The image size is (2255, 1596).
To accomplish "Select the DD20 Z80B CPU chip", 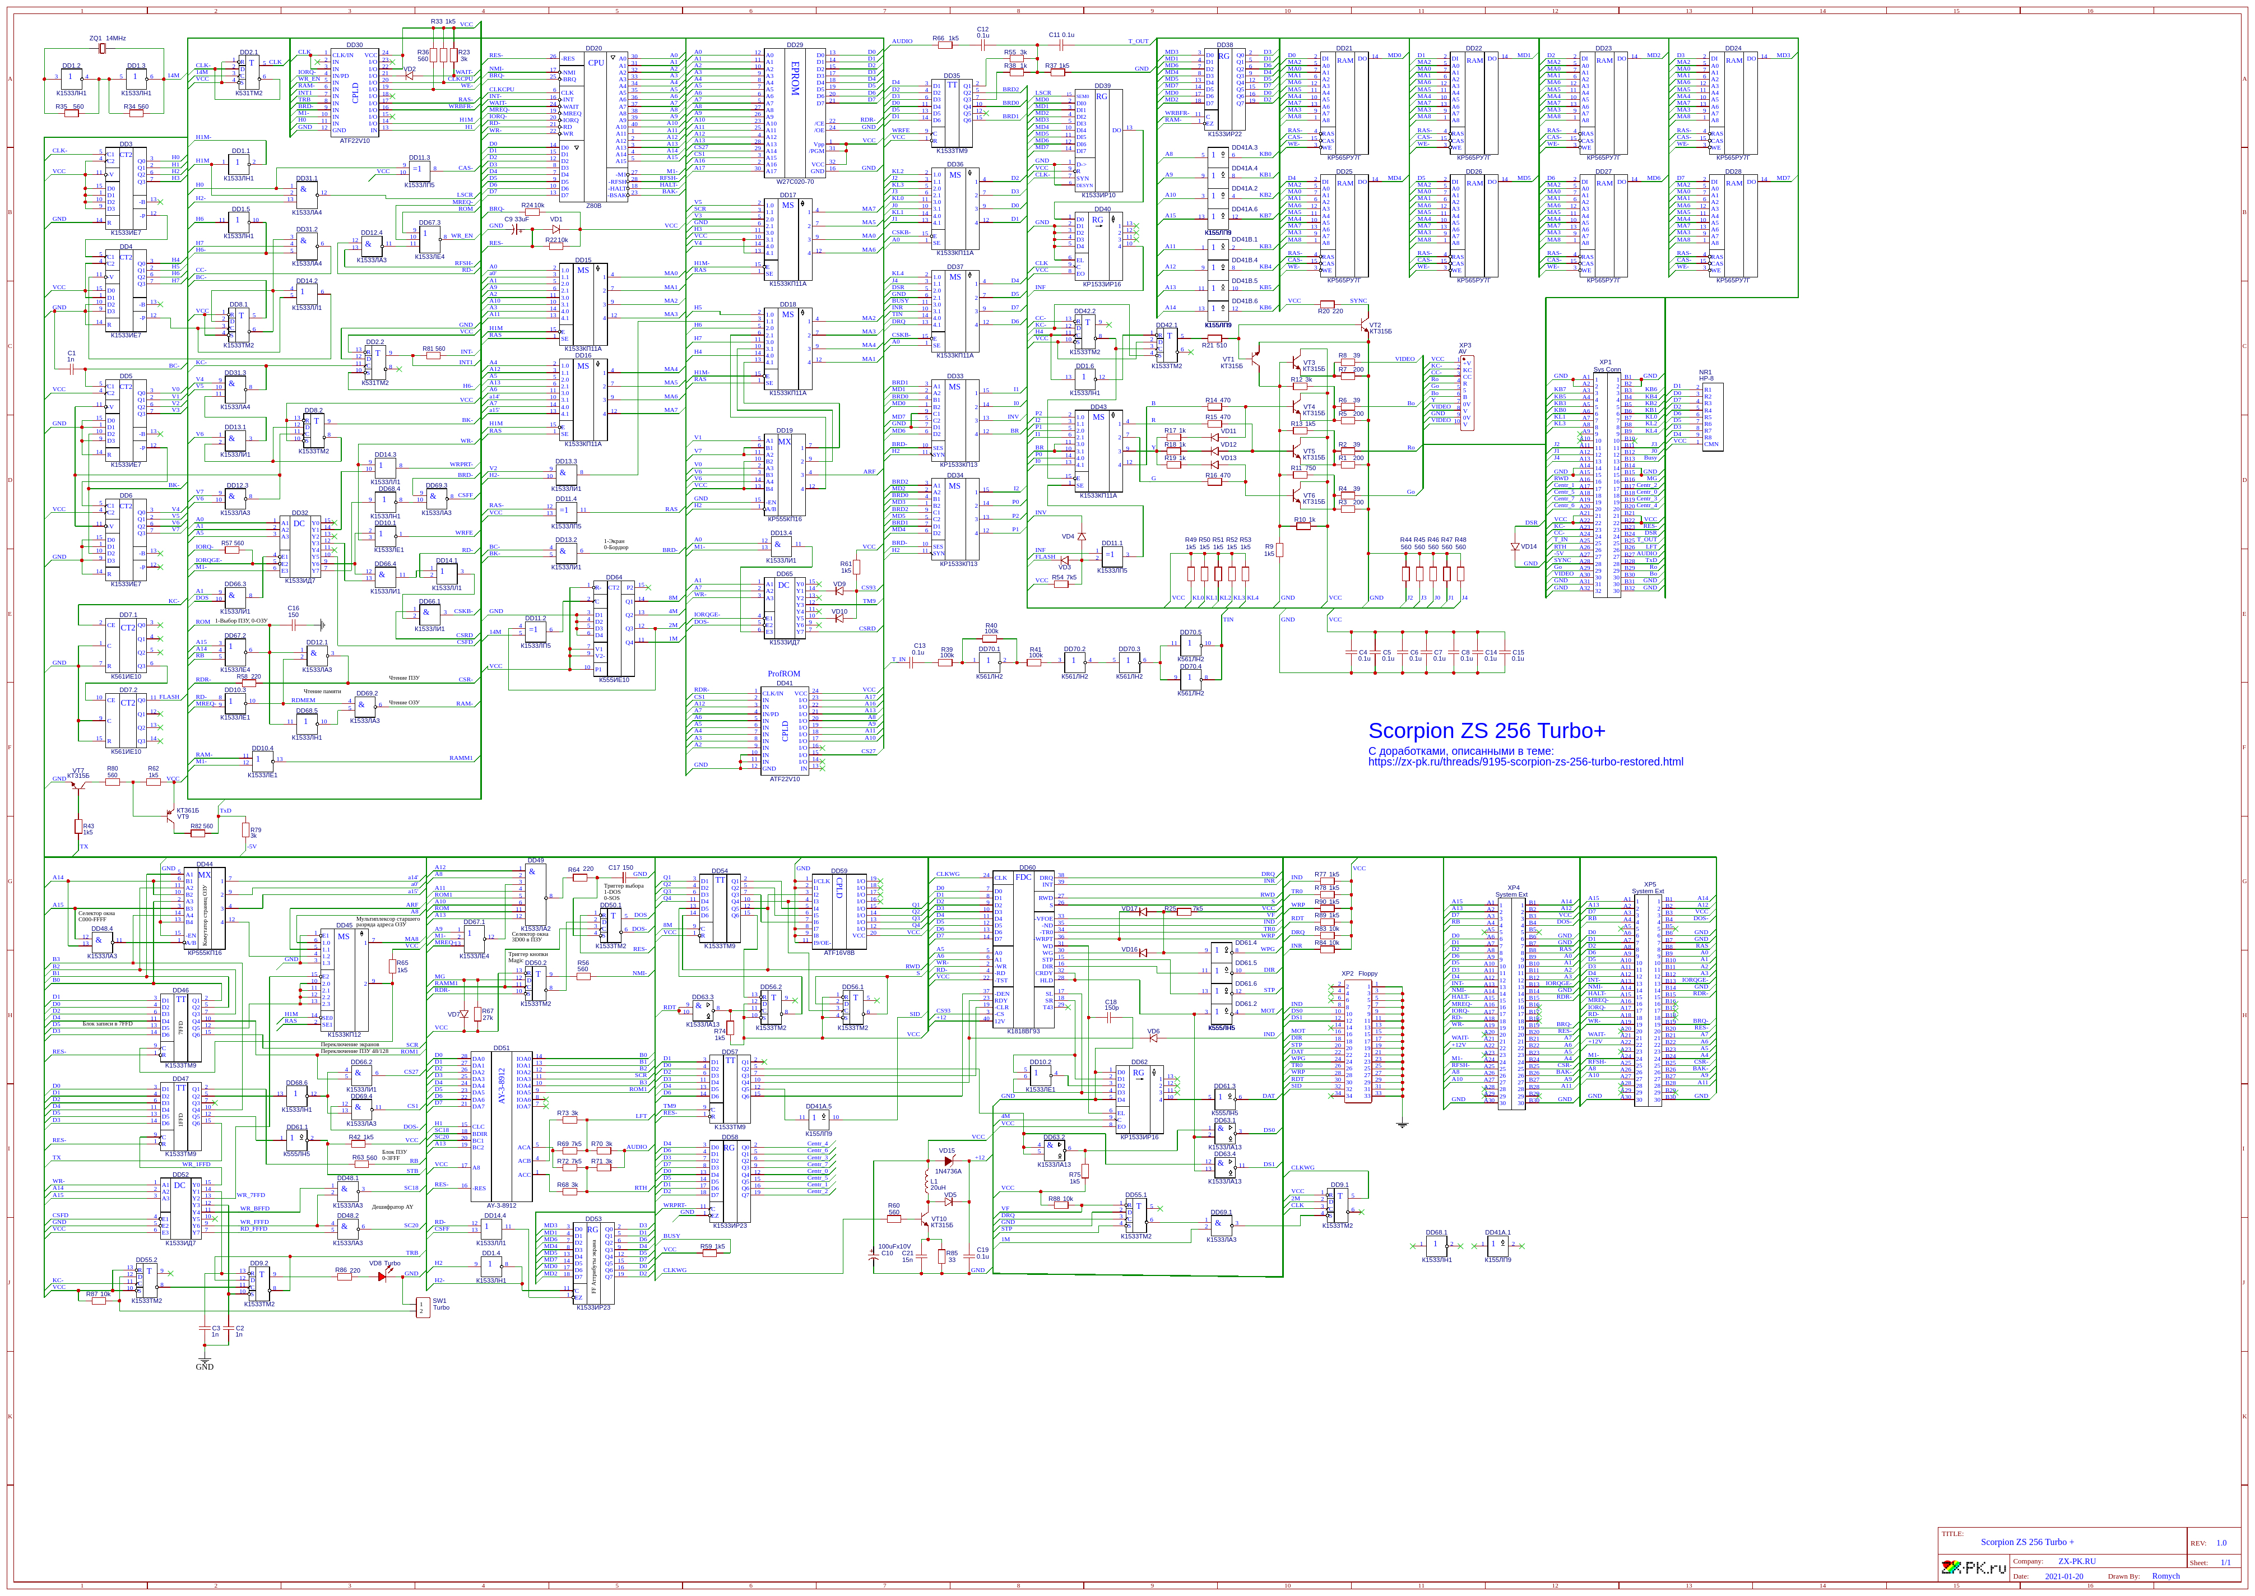I will pyautogui.click(x=596, y=123).
